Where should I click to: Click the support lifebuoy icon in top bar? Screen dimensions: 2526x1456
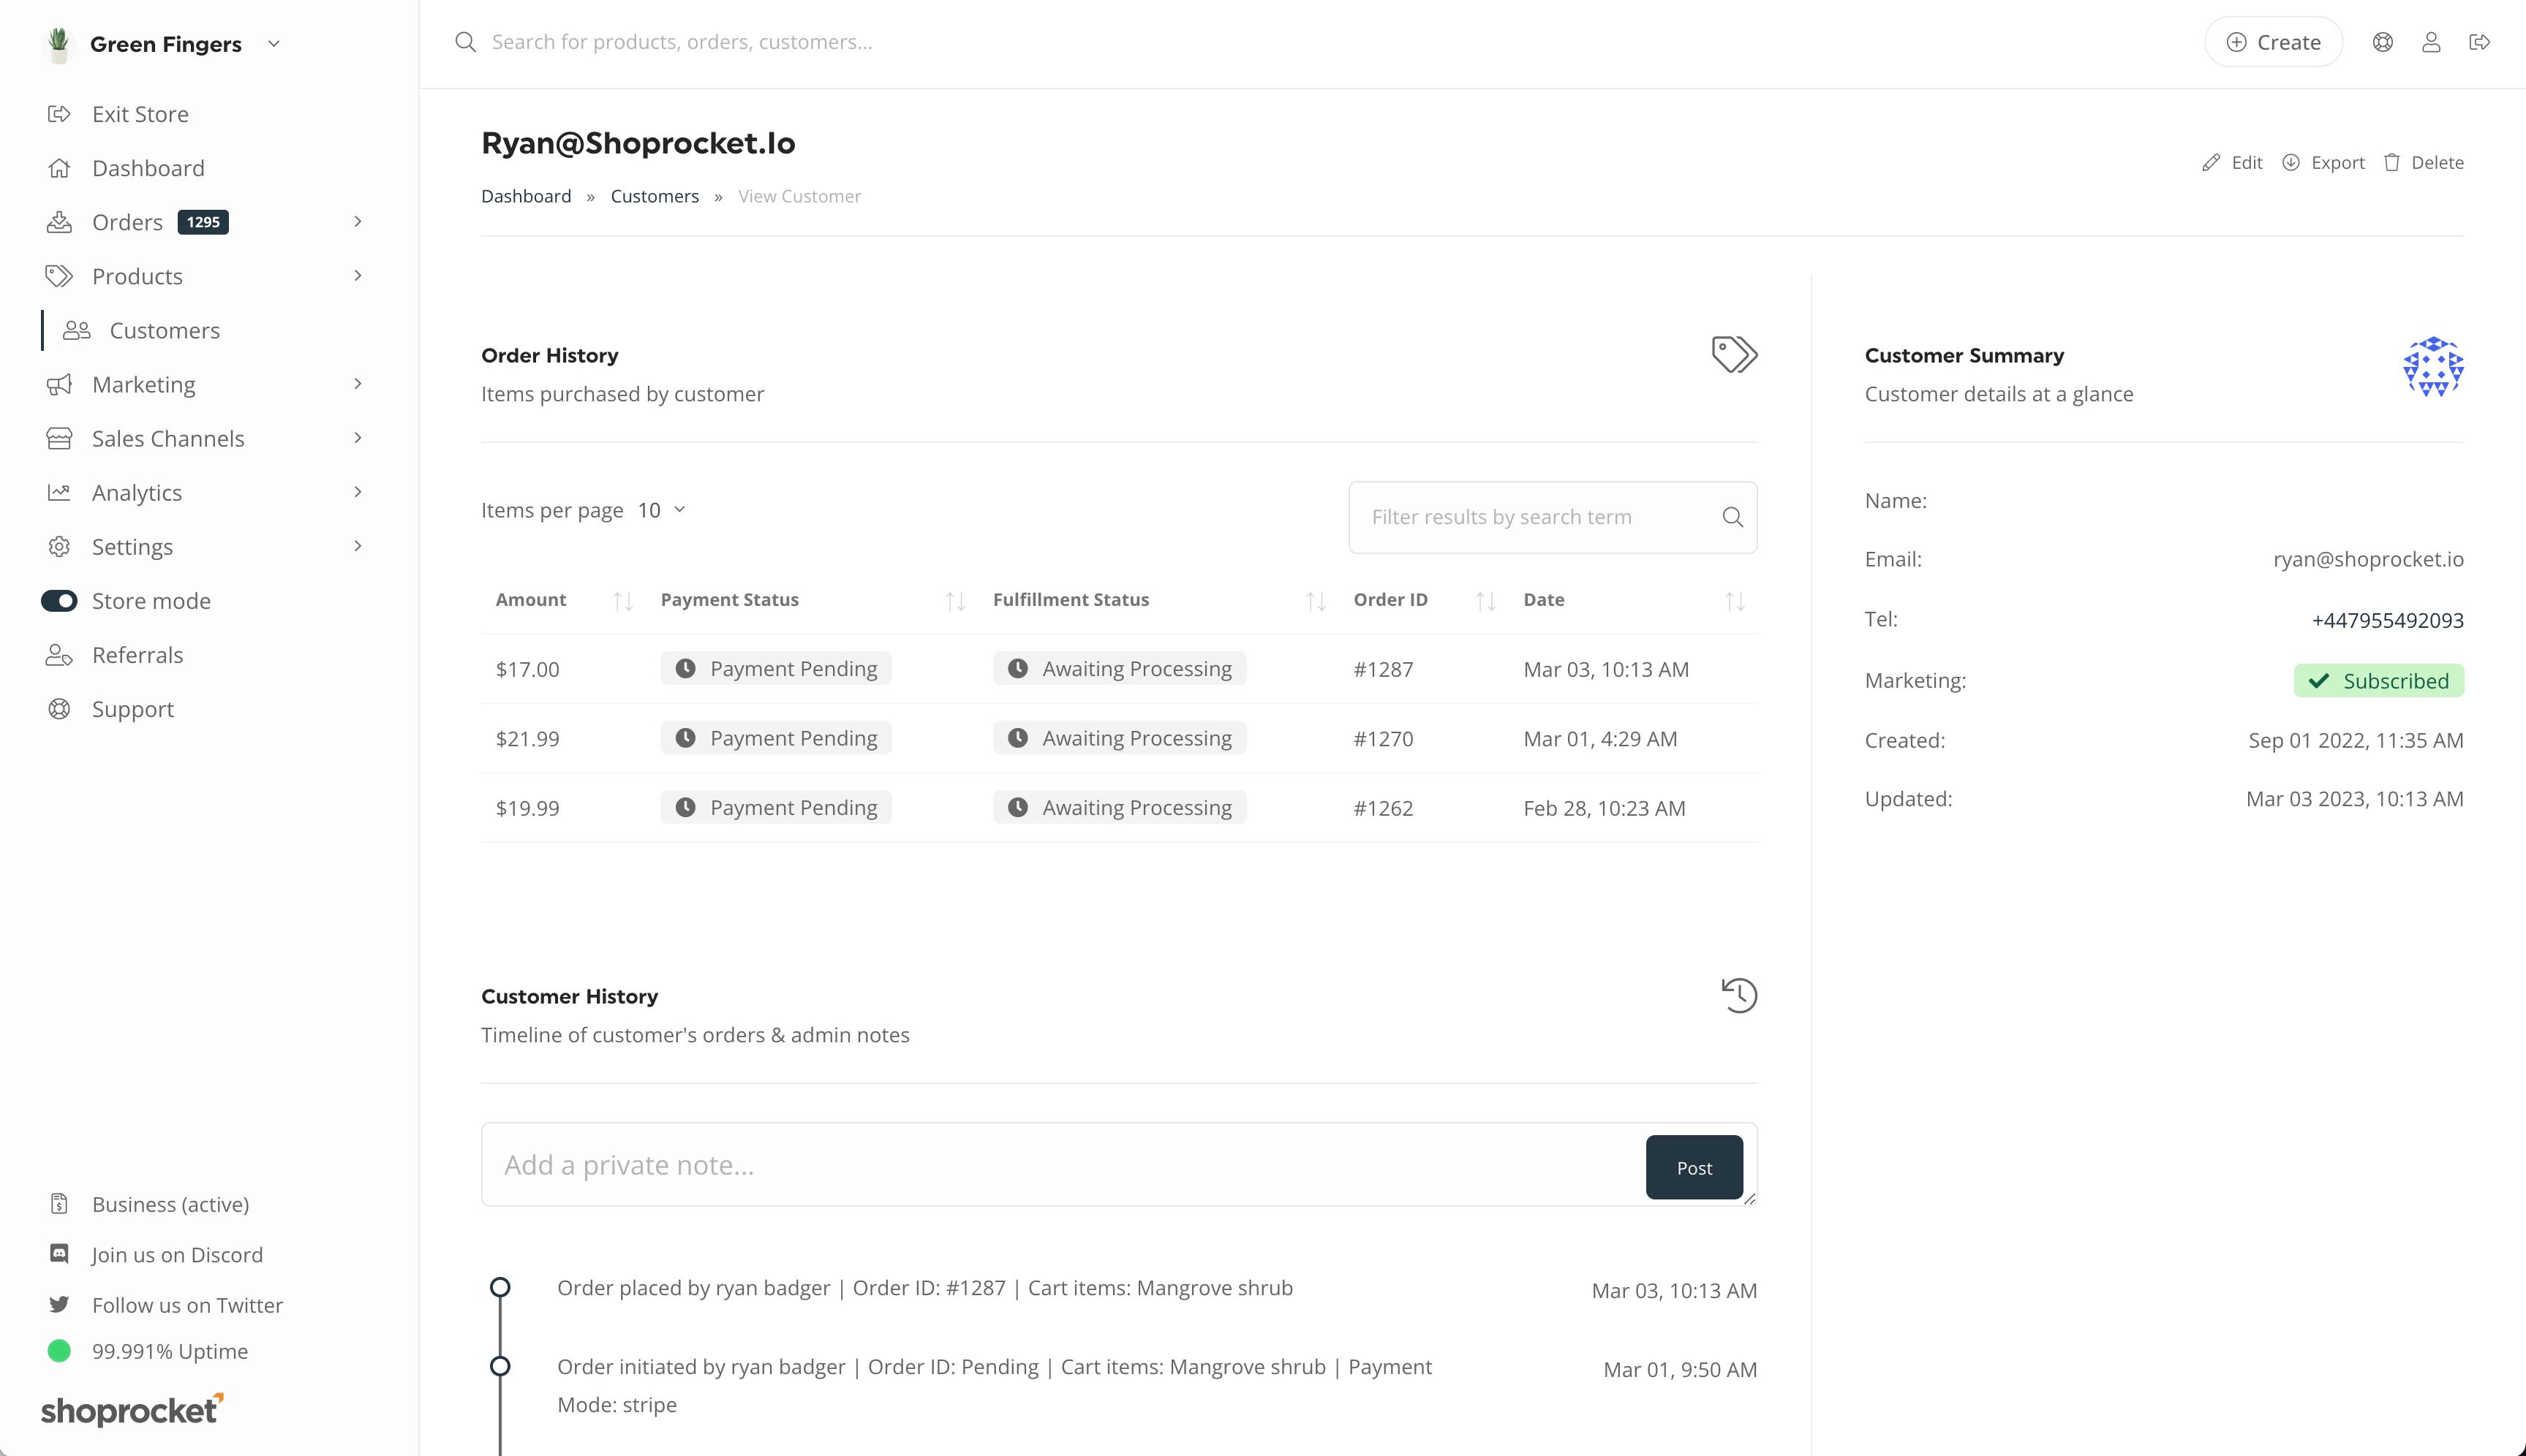2383,42
